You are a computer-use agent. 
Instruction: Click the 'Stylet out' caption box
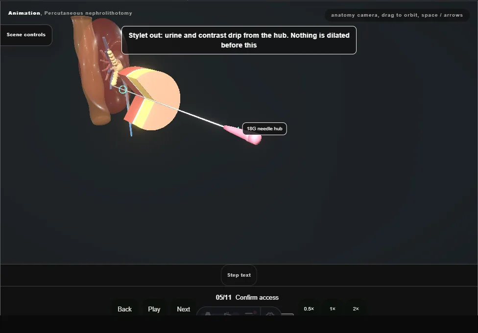239,40
